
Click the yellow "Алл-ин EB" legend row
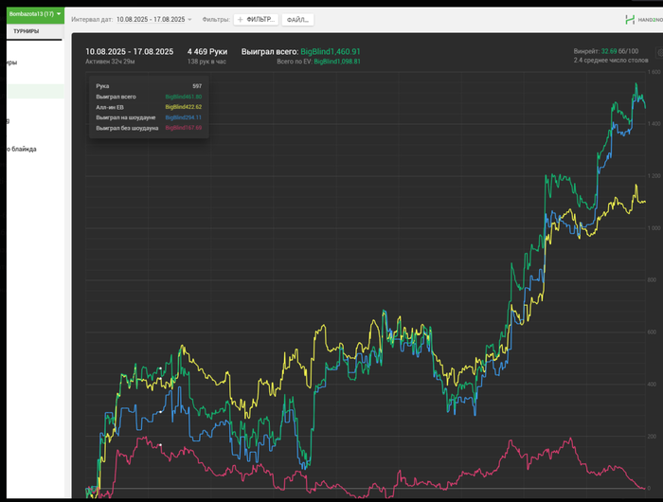149,107
